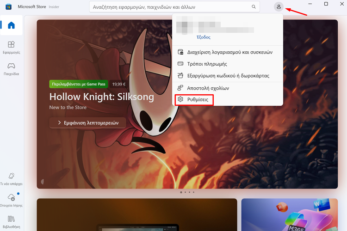Open Βιβλιοθήκη (Library) in the sidebar
The image size is (347, 231).
pos(11,222)
